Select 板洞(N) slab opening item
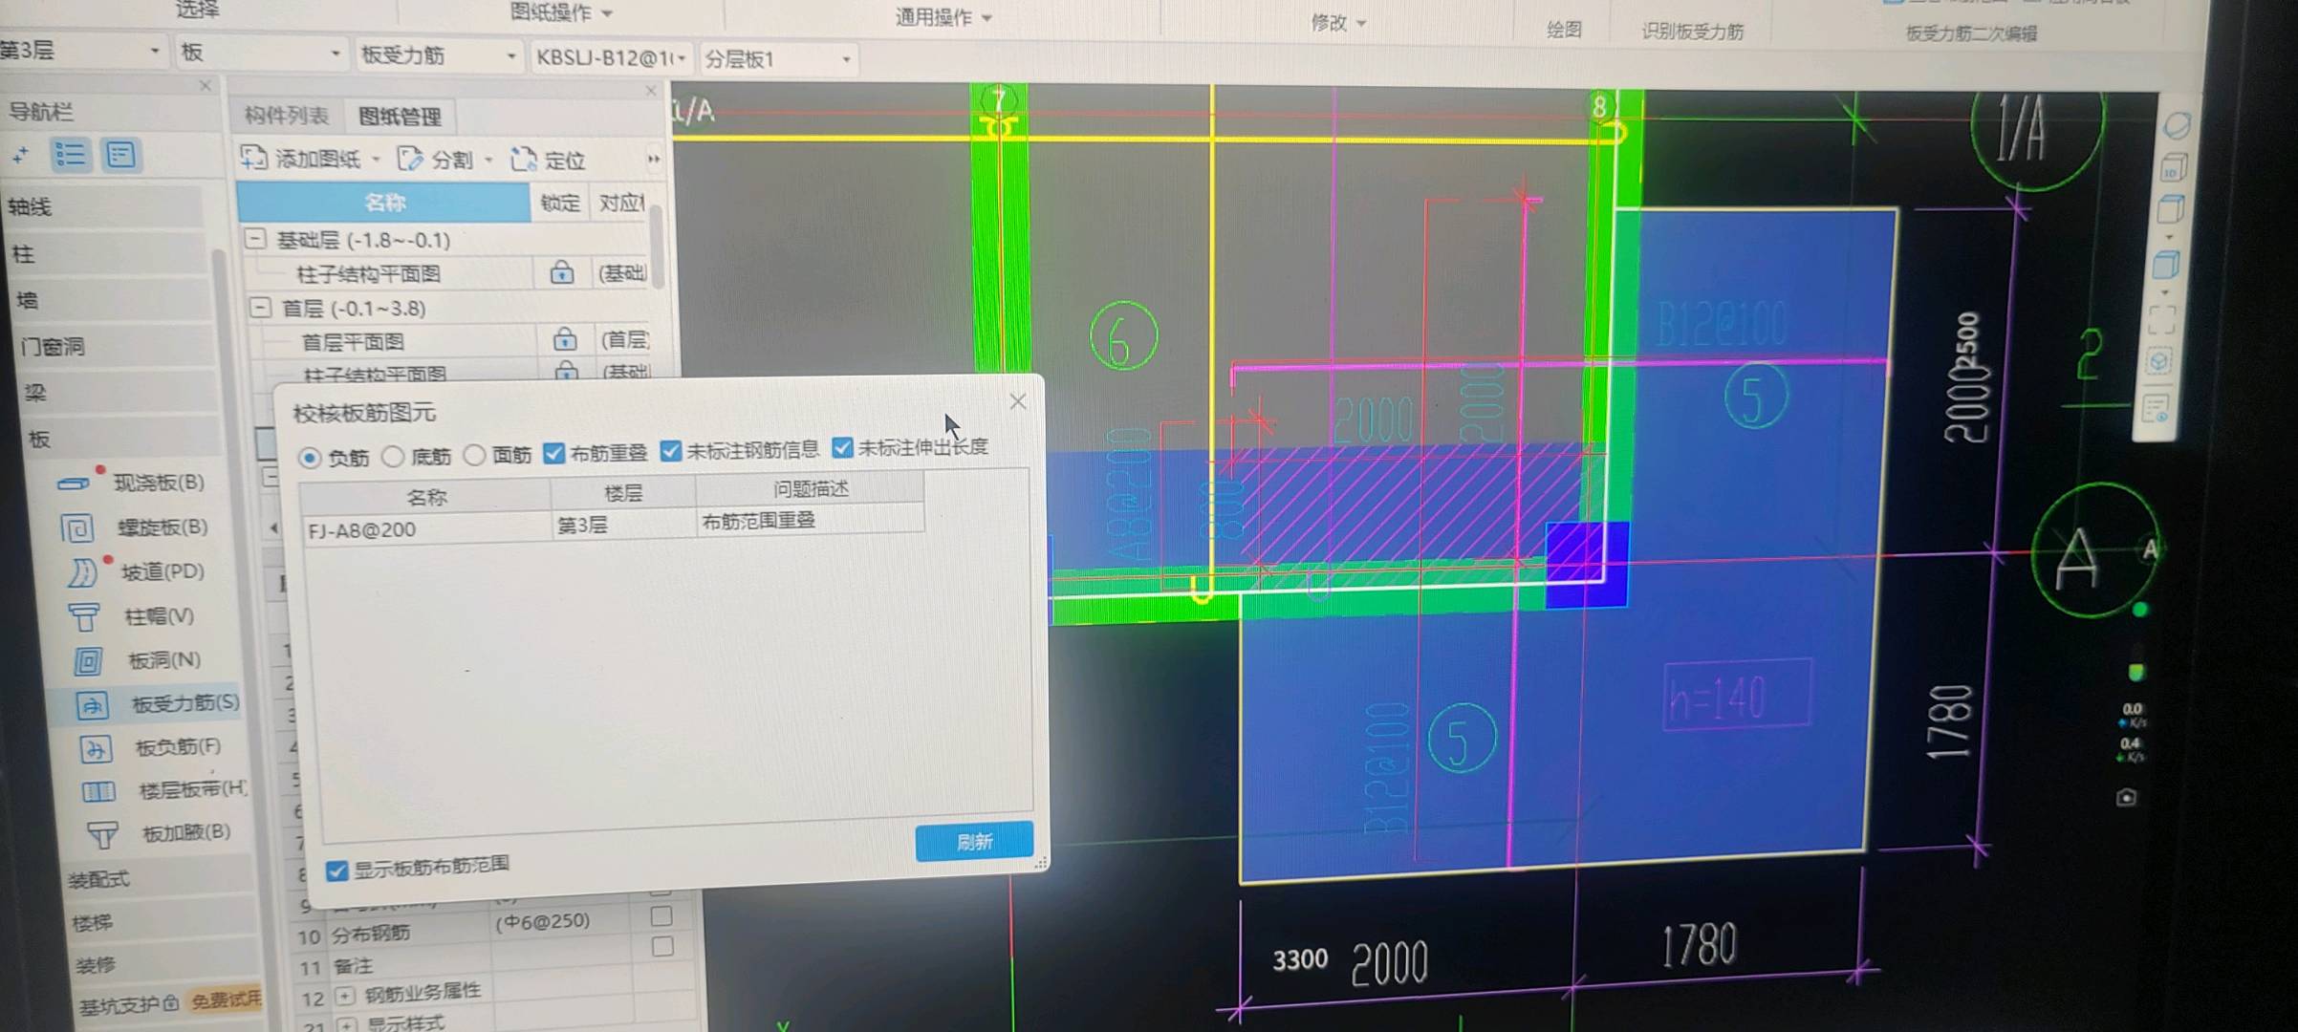 click(138, 659)
